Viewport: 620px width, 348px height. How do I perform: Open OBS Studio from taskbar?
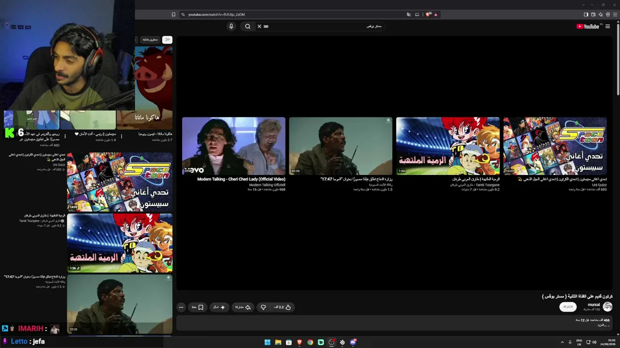click(x=331, y=342)
